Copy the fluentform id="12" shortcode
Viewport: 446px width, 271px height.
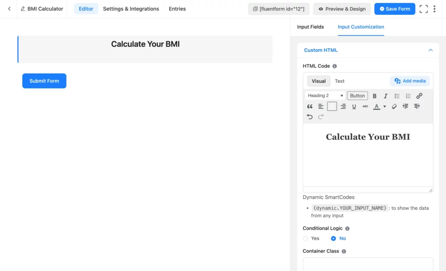tap(278, 9)
